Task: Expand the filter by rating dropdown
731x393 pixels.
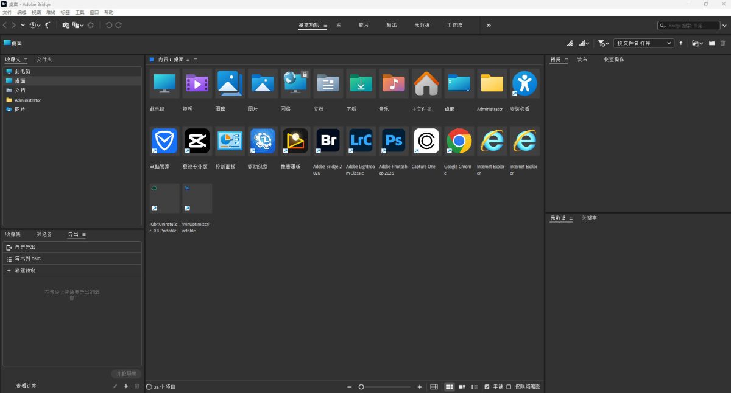Action: (x=603, y=43)
